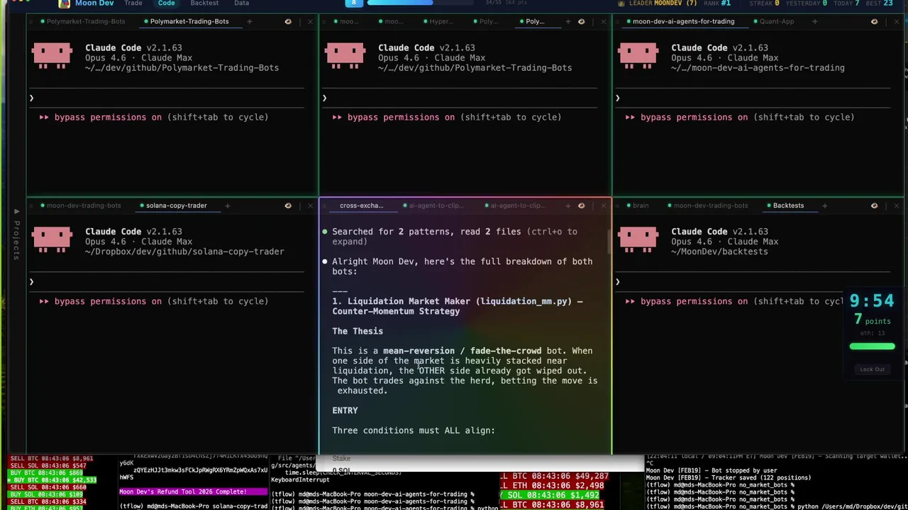Click the Liquidation Market Maker heading
Image resolution: width=908 pixels, height=510 pixels.
click(458, 306)
